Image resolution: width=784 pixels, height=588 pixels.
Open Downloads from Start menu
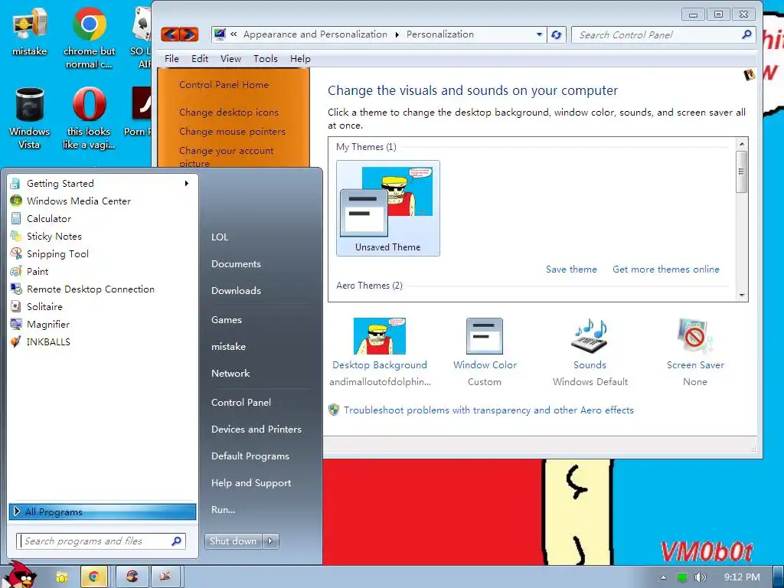(x=236, y=290)
